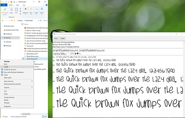The height and width of the screenshot is (118, 185).
Task: Choose Preview from context menu
Action: click(17, 61)
